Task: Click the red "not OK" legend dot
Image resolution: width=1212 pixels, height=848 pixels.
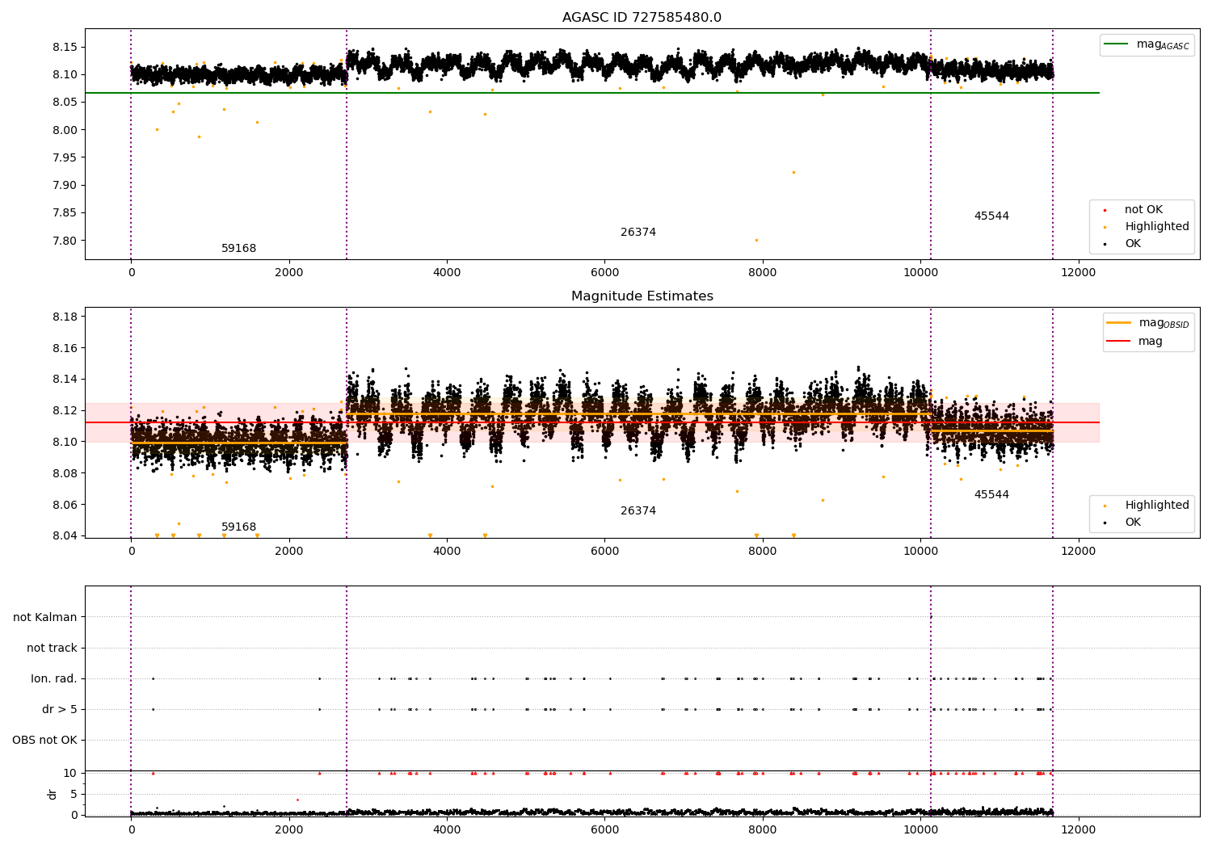Action: point(1105,210)
